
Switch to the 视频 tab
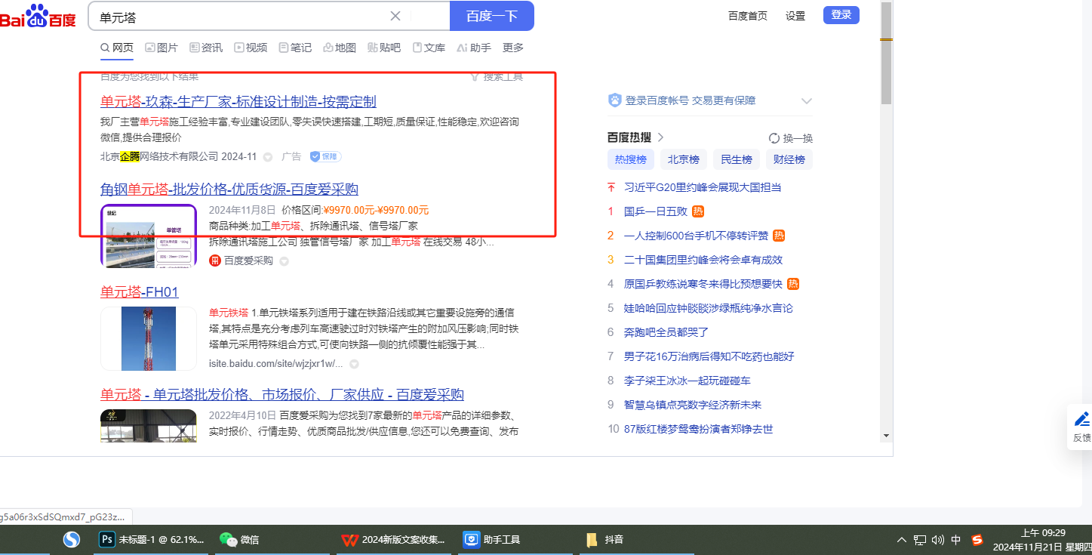pos(251,48)
